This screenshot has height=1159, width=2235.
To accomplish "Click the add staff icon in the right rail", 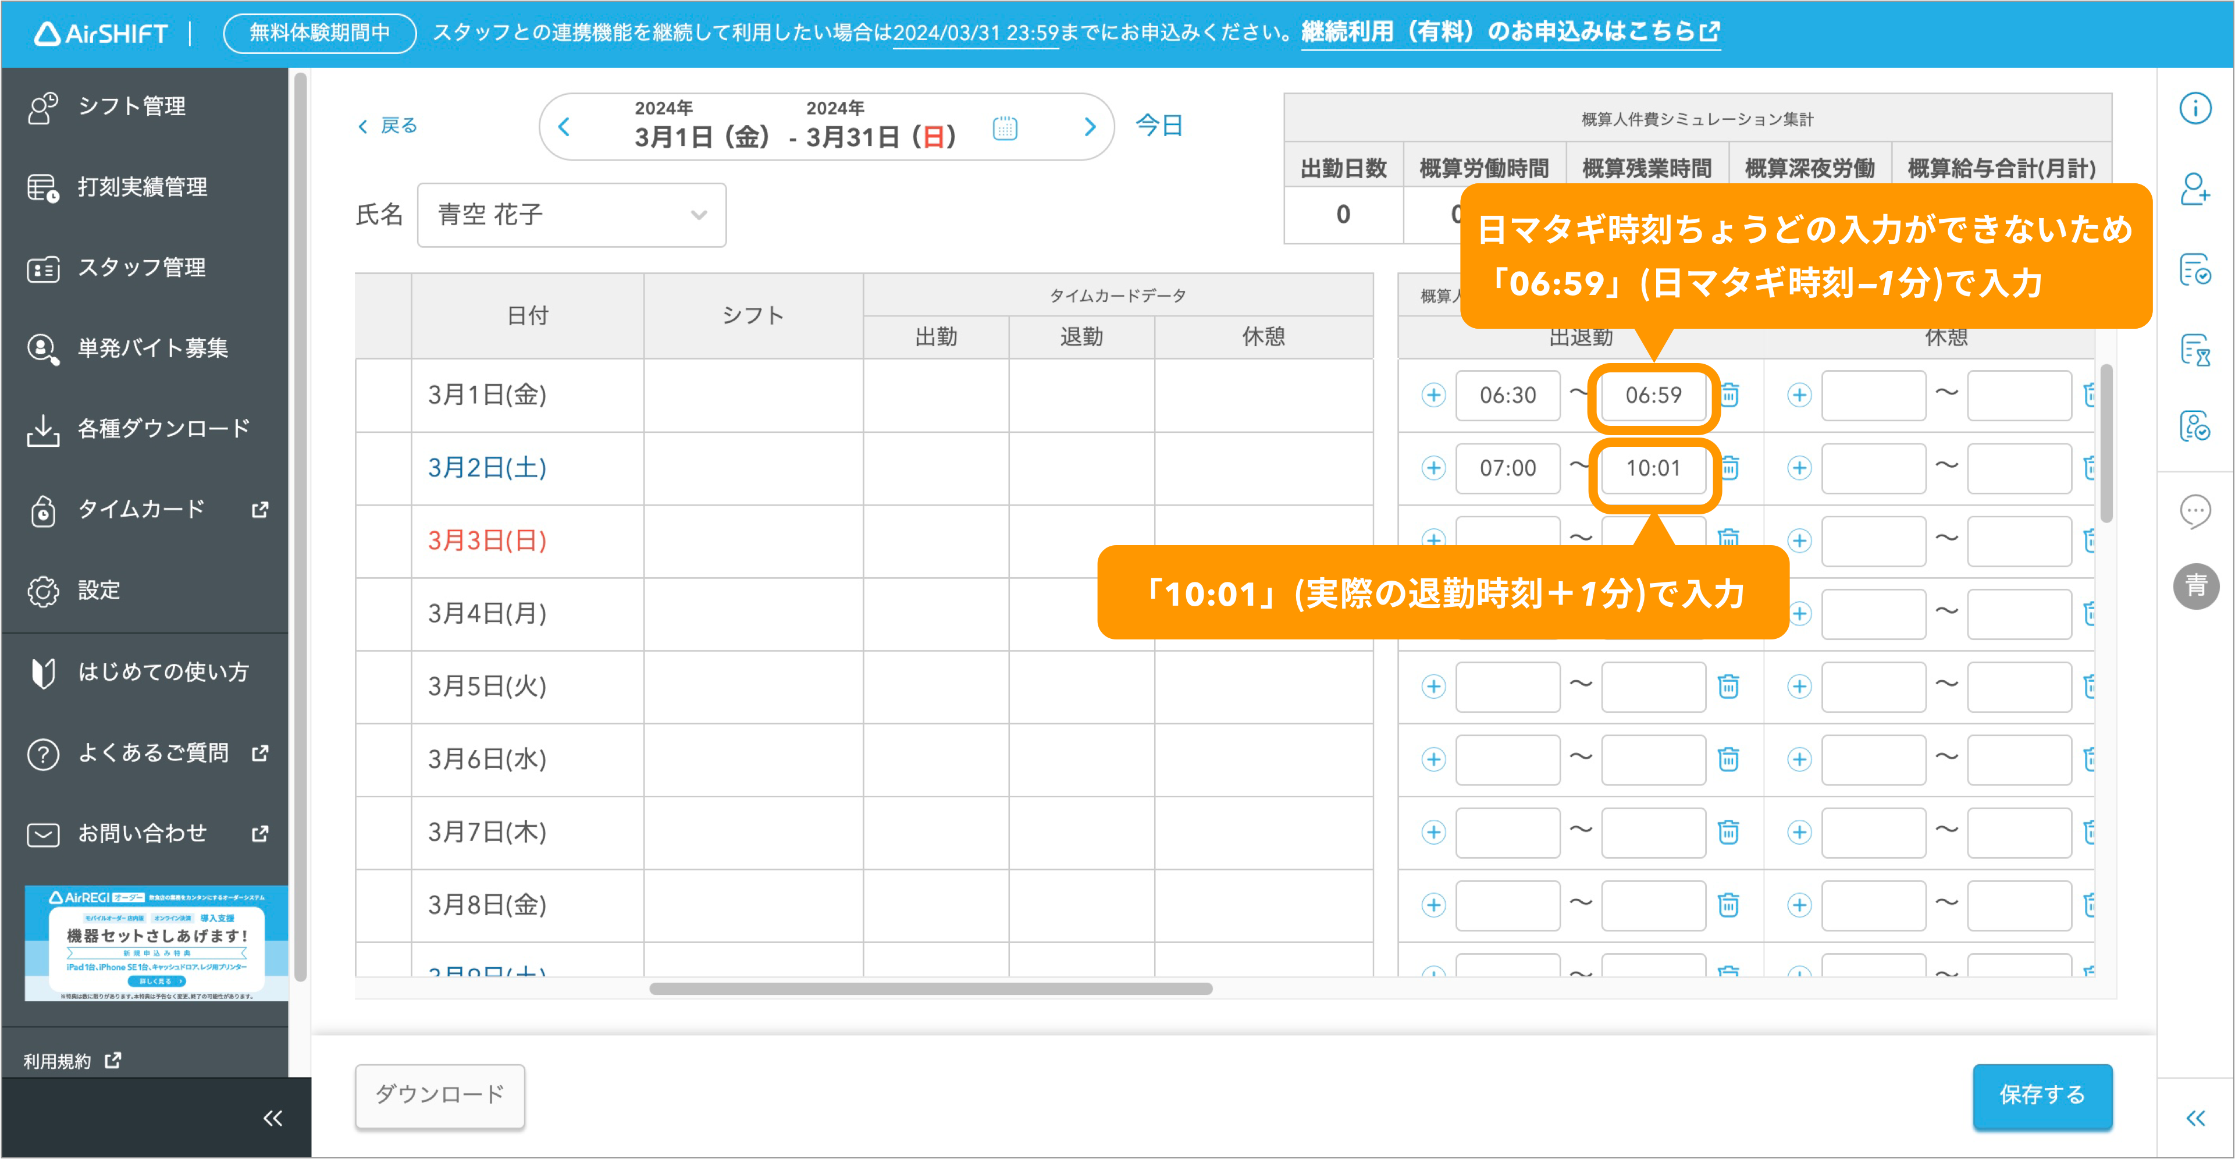I will [2195, 189].
